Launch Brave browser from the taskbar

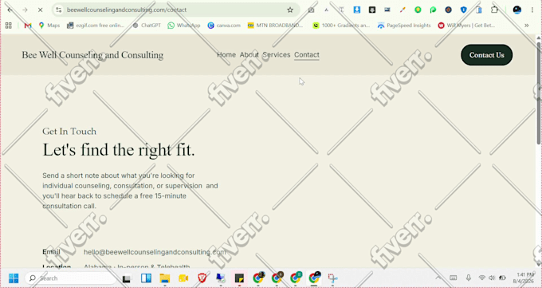pos(202,278)
